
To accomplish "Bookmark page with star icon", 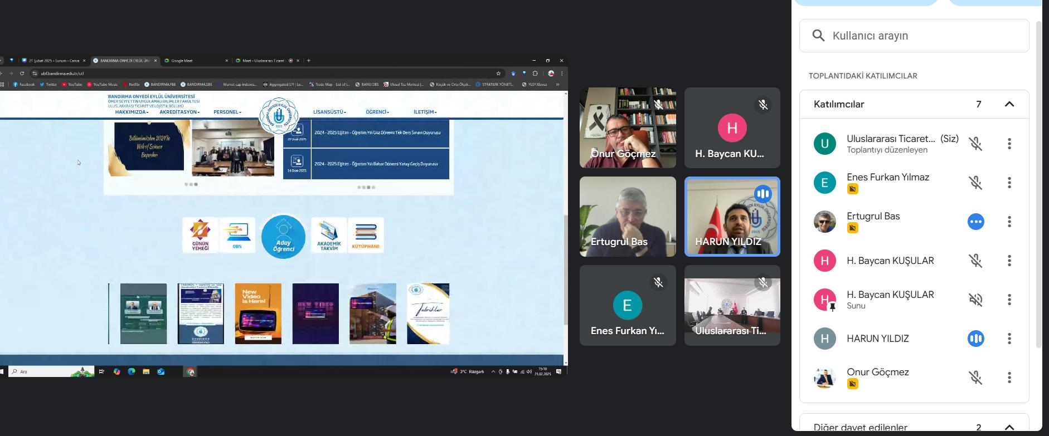I will pos(498,73).
